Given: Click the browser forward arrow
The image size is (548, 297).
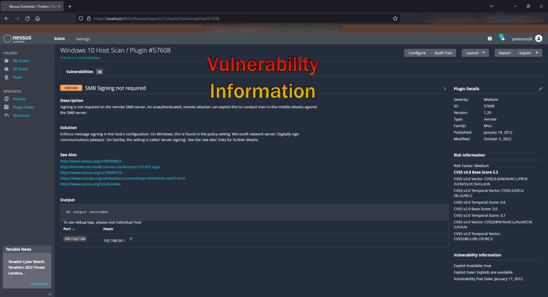Looking at the screenshot, I should tap(17, 19).
